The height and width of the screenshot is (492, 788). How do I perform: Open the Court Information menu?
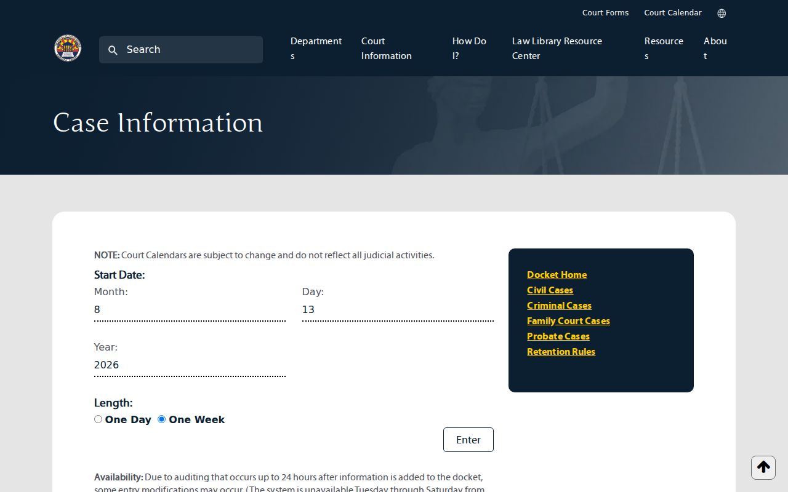tap(387, 49)
